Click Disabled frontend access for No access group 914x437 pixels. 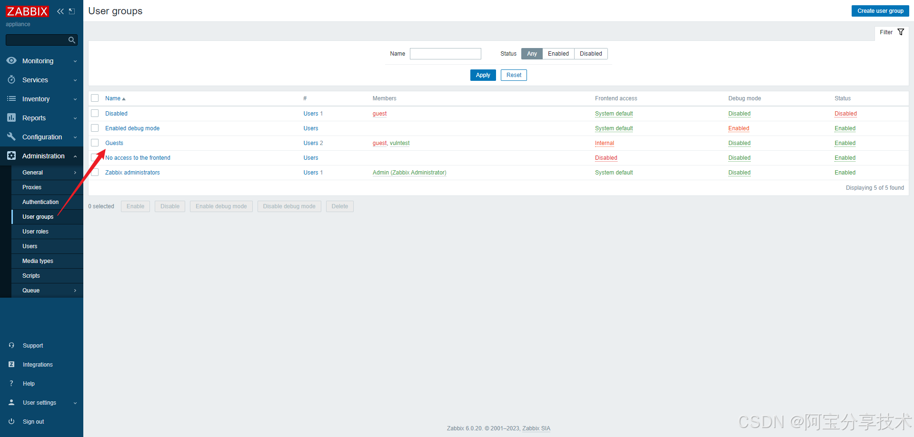(606, 158)
